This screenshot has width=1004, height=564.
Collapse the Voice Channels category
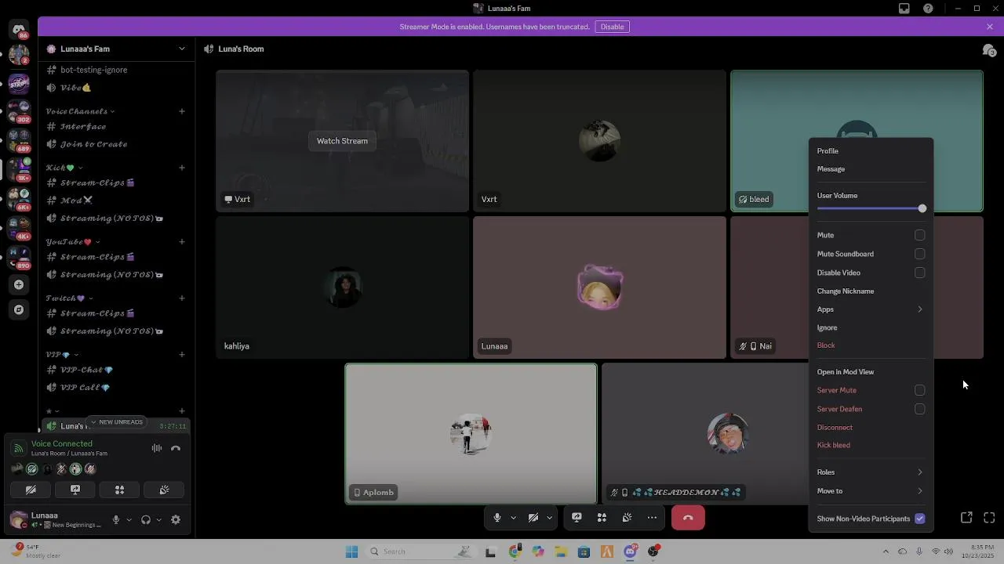pyautogui.click(x=81, y=111)
